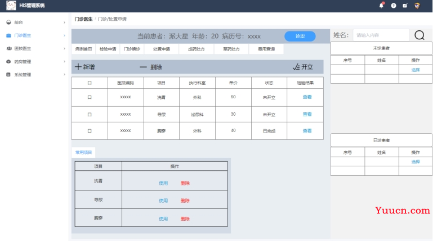The width and height of the screenshot is (437, 241).
Task: Select the 常用项目 tab
Action: [x=83, y=152]
